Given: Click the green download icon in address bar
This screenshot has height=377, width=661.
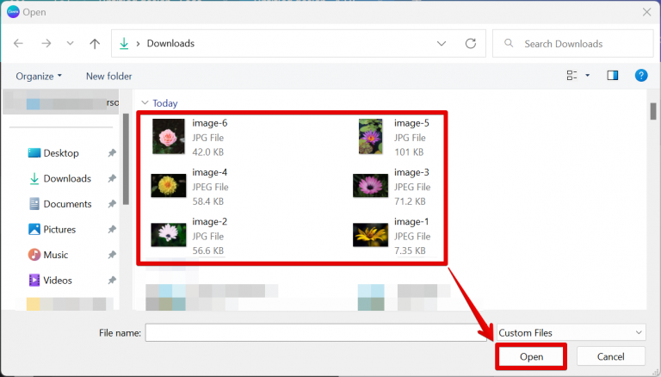Looking at the screenshot, I should coord(124,43).
